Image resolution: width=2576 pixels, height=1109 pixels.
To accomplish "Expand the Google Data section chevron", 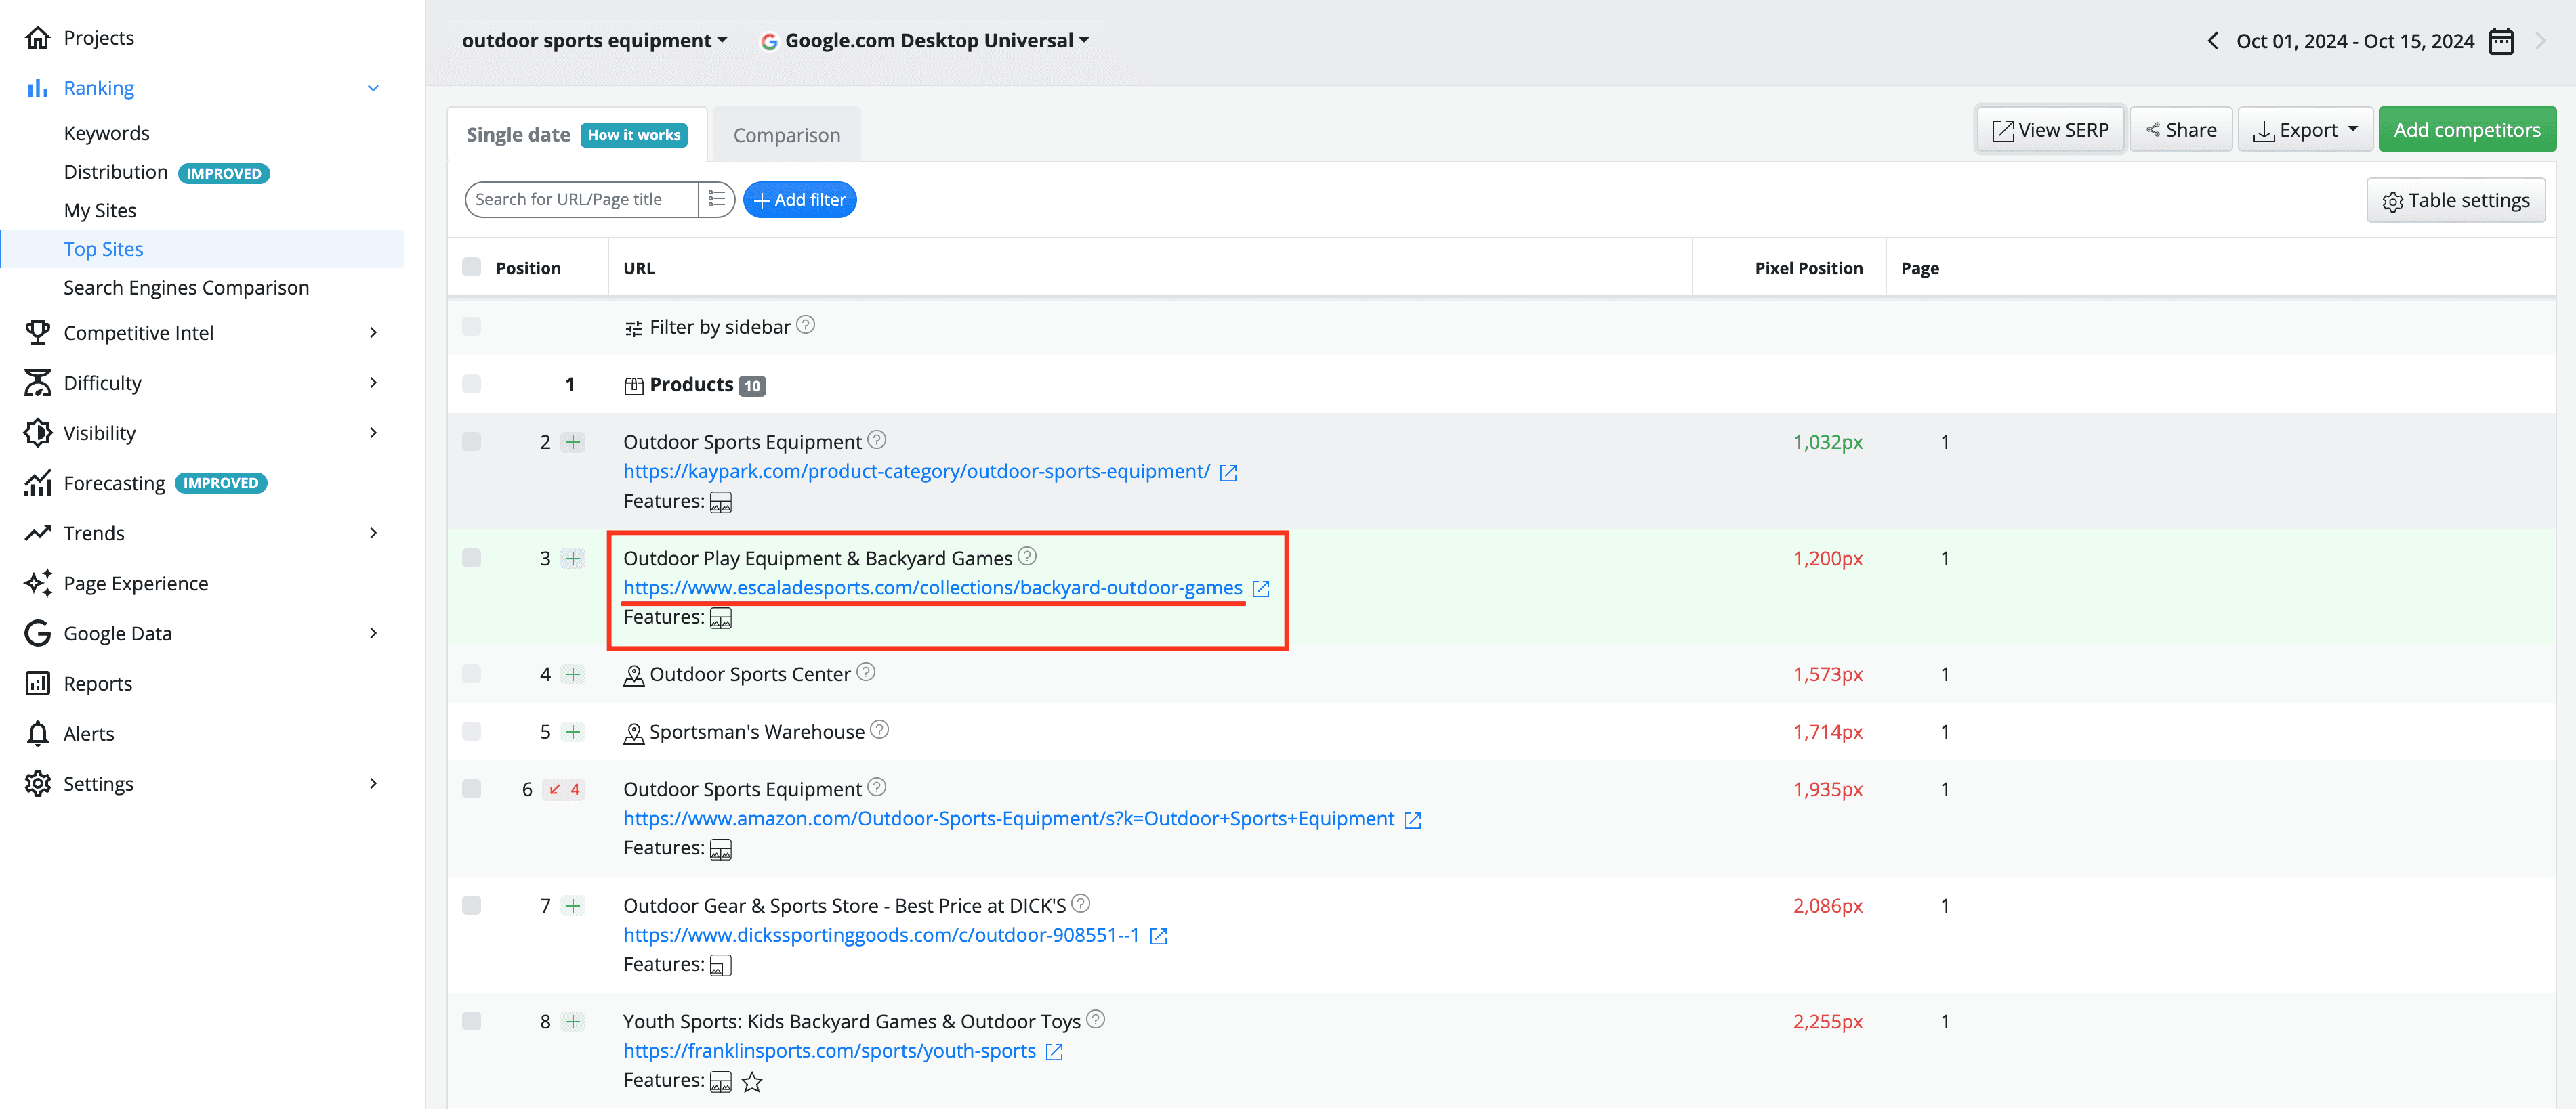I will [373, 634].
